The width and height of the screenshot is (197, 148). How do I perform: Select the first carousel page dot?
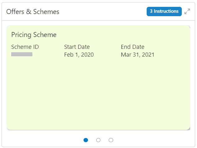point(86,140)
